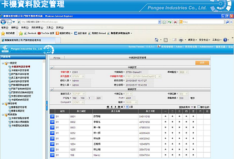Collapse the 連線設定 section with its toggle
The width and height of the screenshot is (234, 159).
(51, 89)
